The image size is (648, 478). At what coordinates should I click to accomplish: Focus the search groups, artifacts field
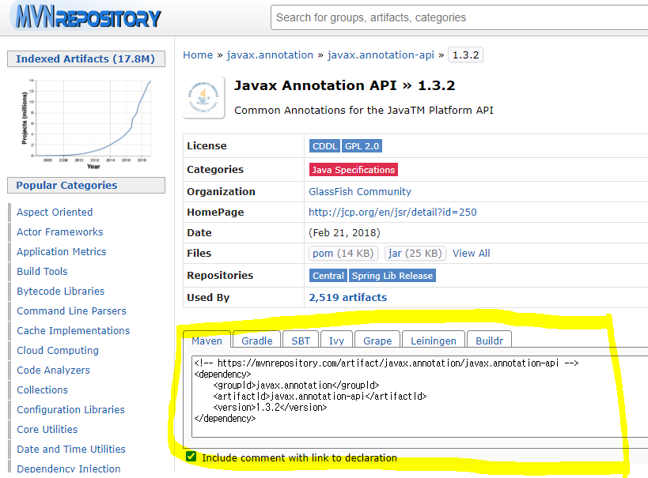(x=459, y=17)
